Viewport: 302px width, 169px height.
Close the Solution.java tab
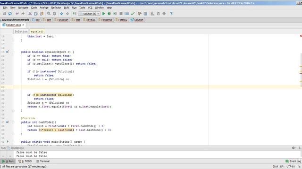[x=23, y=25]
